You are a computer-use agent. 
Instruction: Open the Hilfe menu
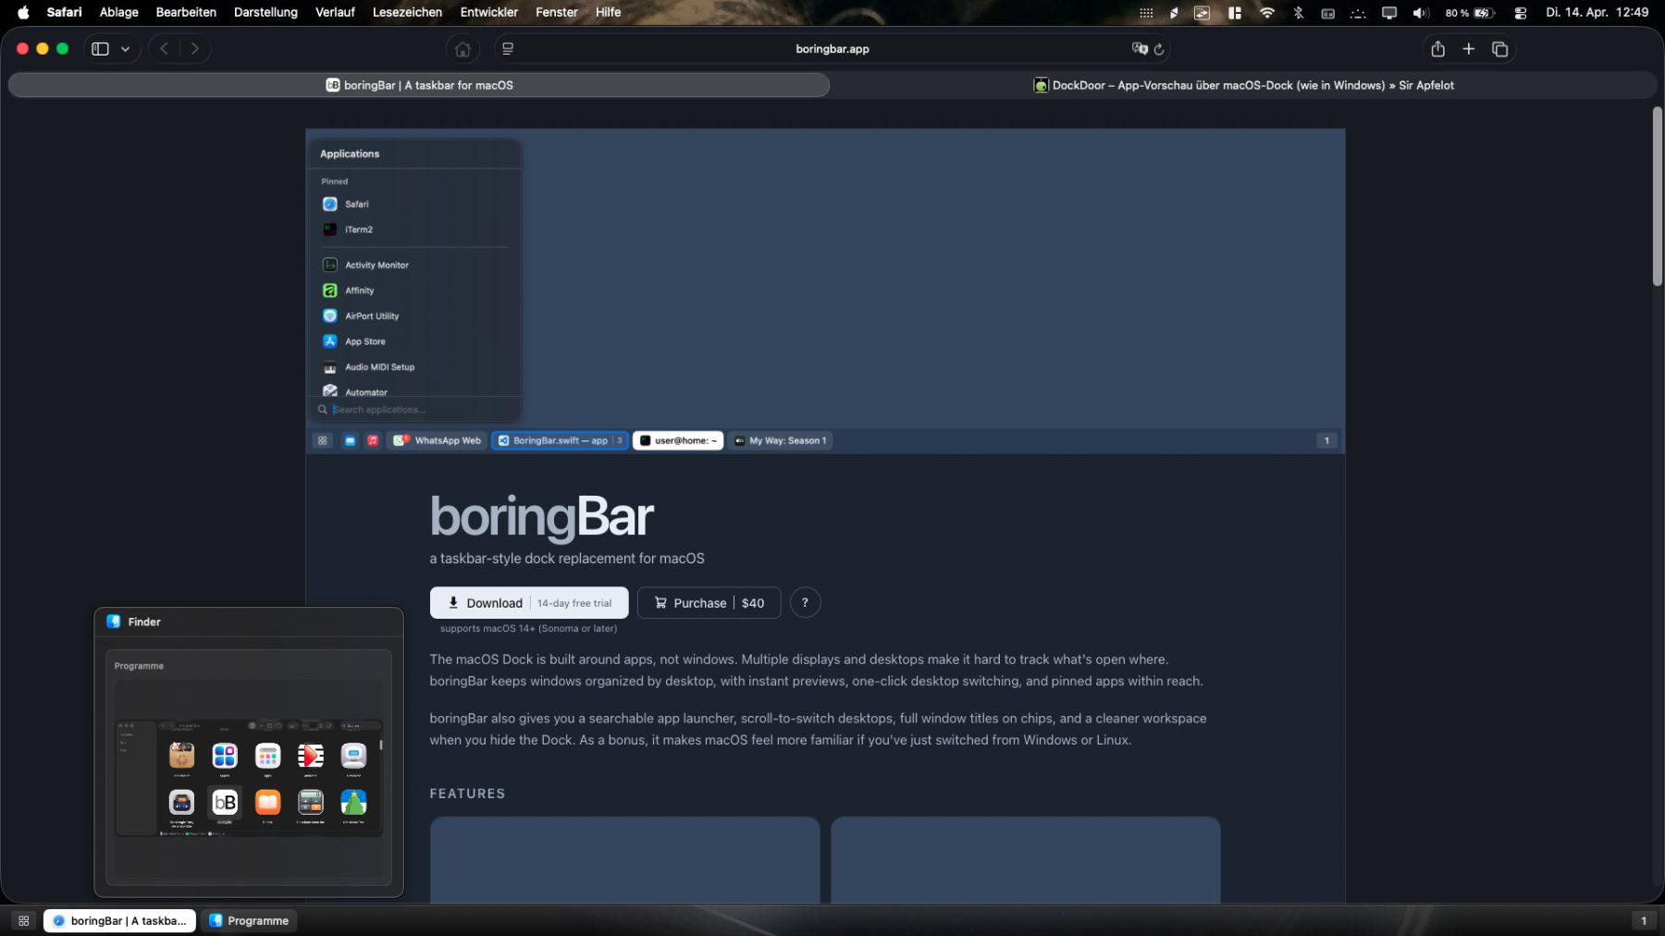click(x=609, y=12)
